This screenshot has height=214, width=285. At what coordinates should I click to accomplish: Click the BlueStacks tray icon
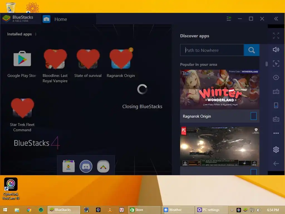245,210
